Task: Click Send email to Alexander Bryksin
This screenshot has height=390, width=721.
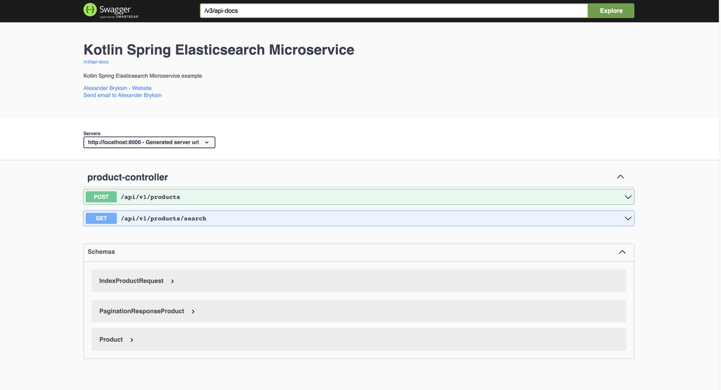Action: [x=122, y=95]
